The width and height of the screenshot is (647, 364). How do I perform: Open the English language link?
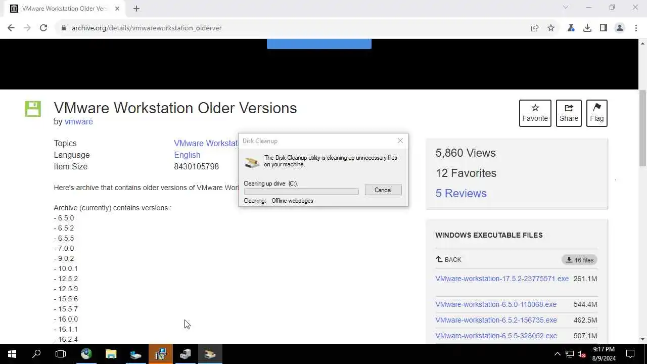pyautogui.click(x=187, y=155)
